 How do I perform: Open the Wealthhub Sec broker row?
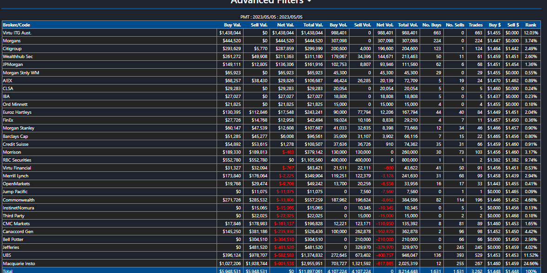coord(271,57)
